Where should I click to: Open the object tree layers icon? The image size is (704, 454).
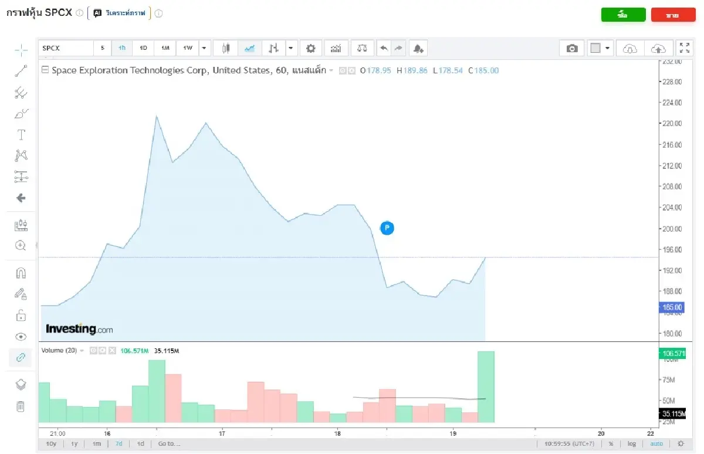pos(21,384)
